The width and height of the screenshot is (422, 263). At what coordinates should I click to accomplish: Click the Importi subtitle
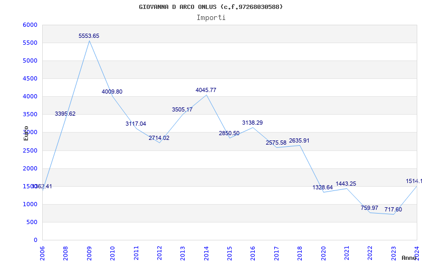click(x=211, y=18)
